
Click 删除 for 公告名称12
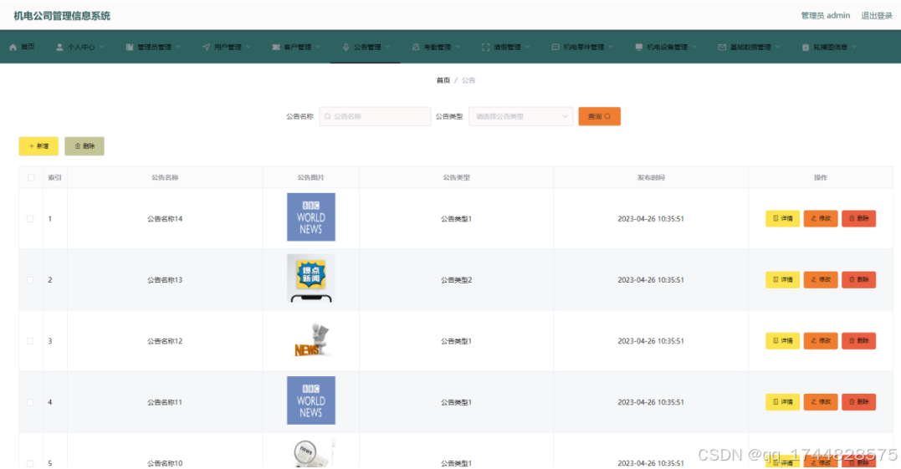[x=858, y=341]
